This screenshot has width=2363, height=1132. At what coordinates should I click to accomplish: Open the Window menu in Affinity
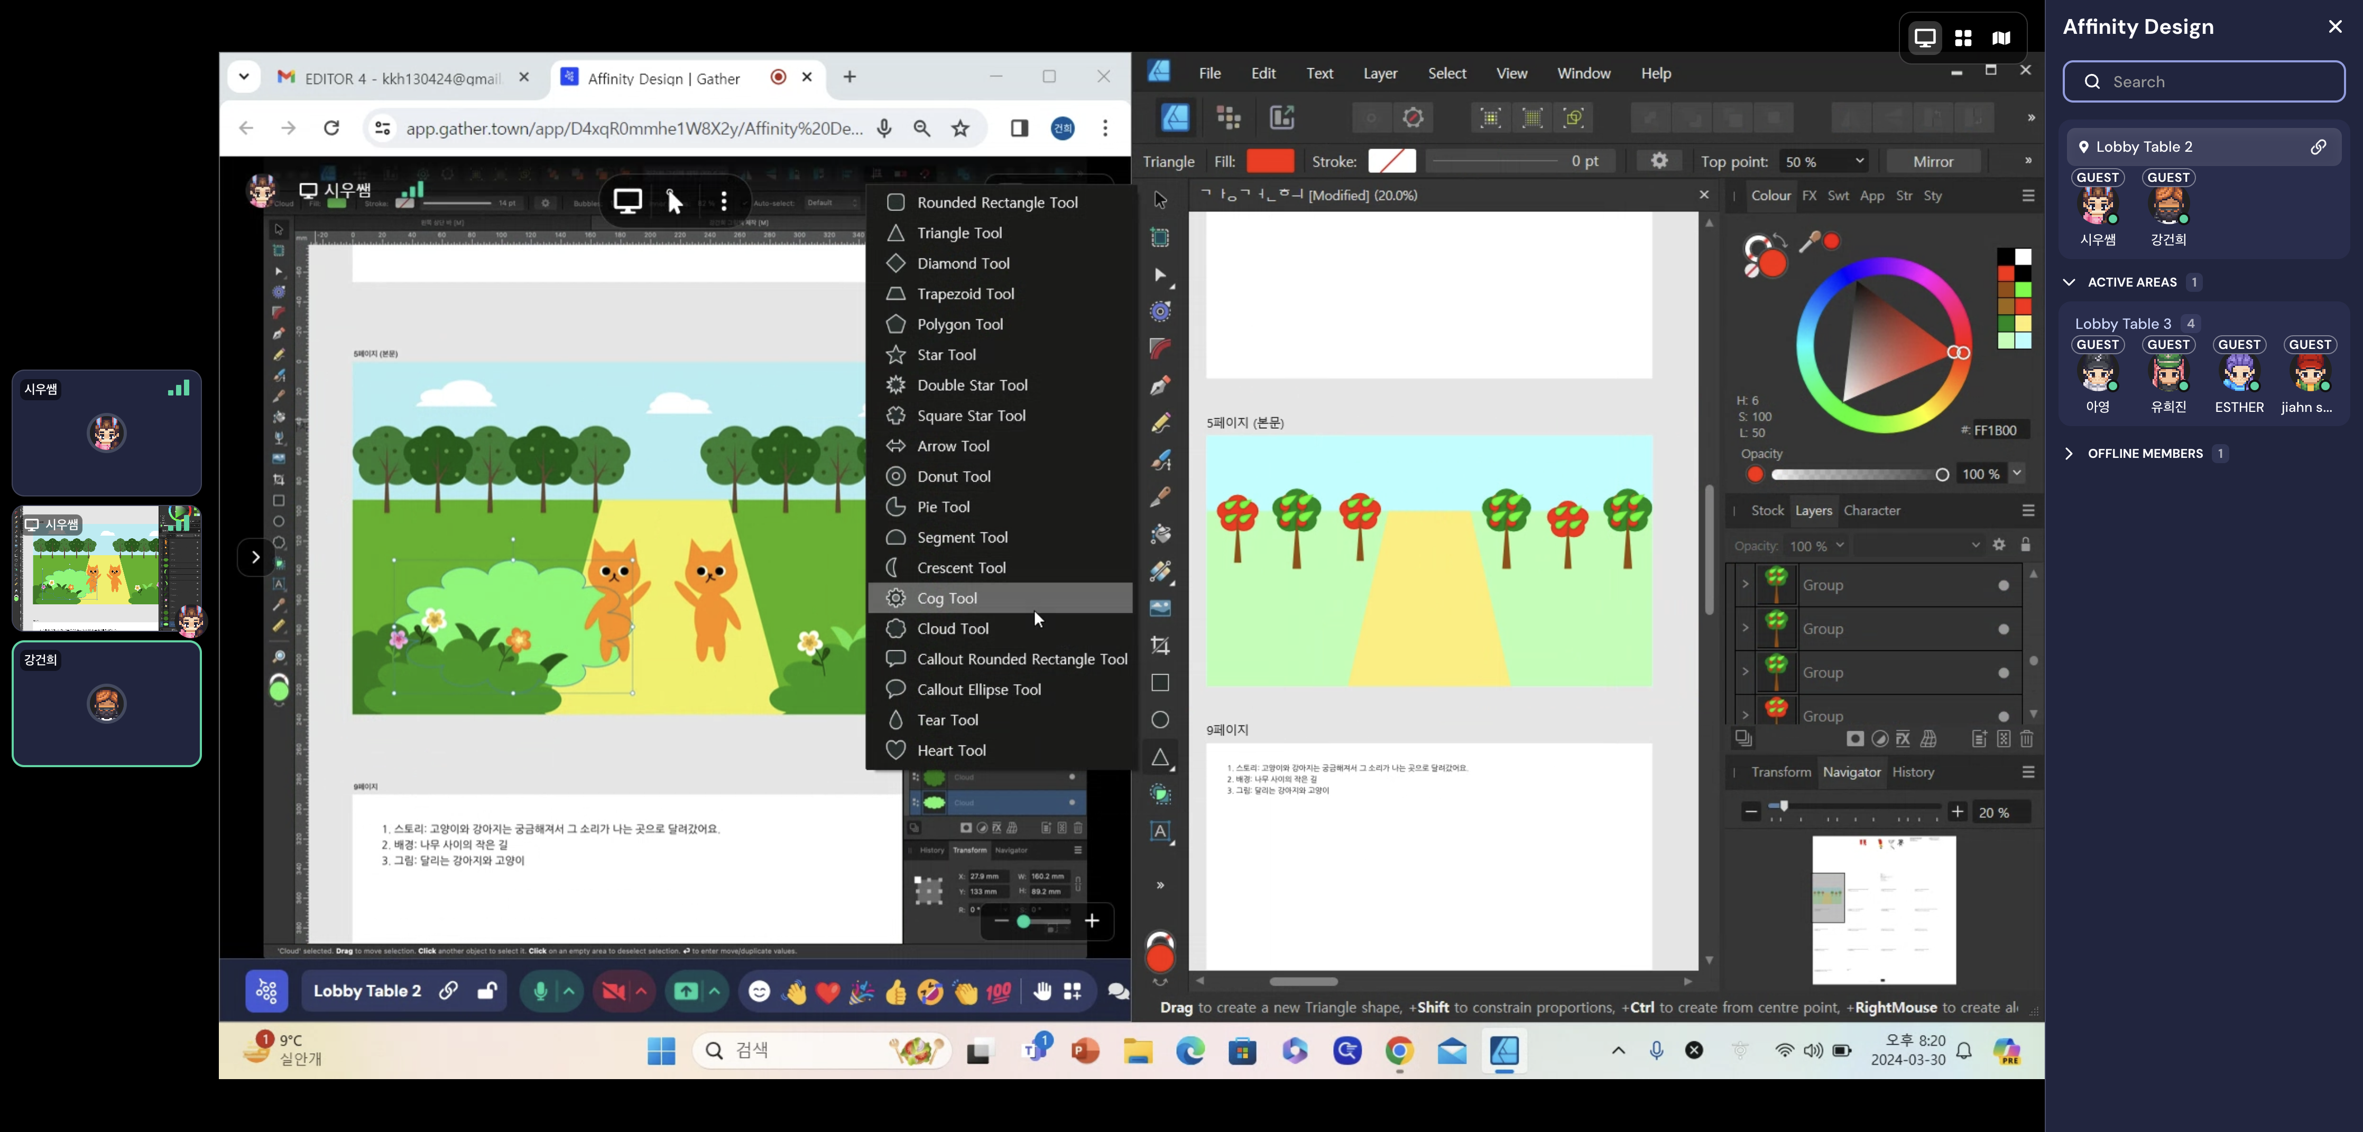pyautogui.click(x=1583, y=73)
